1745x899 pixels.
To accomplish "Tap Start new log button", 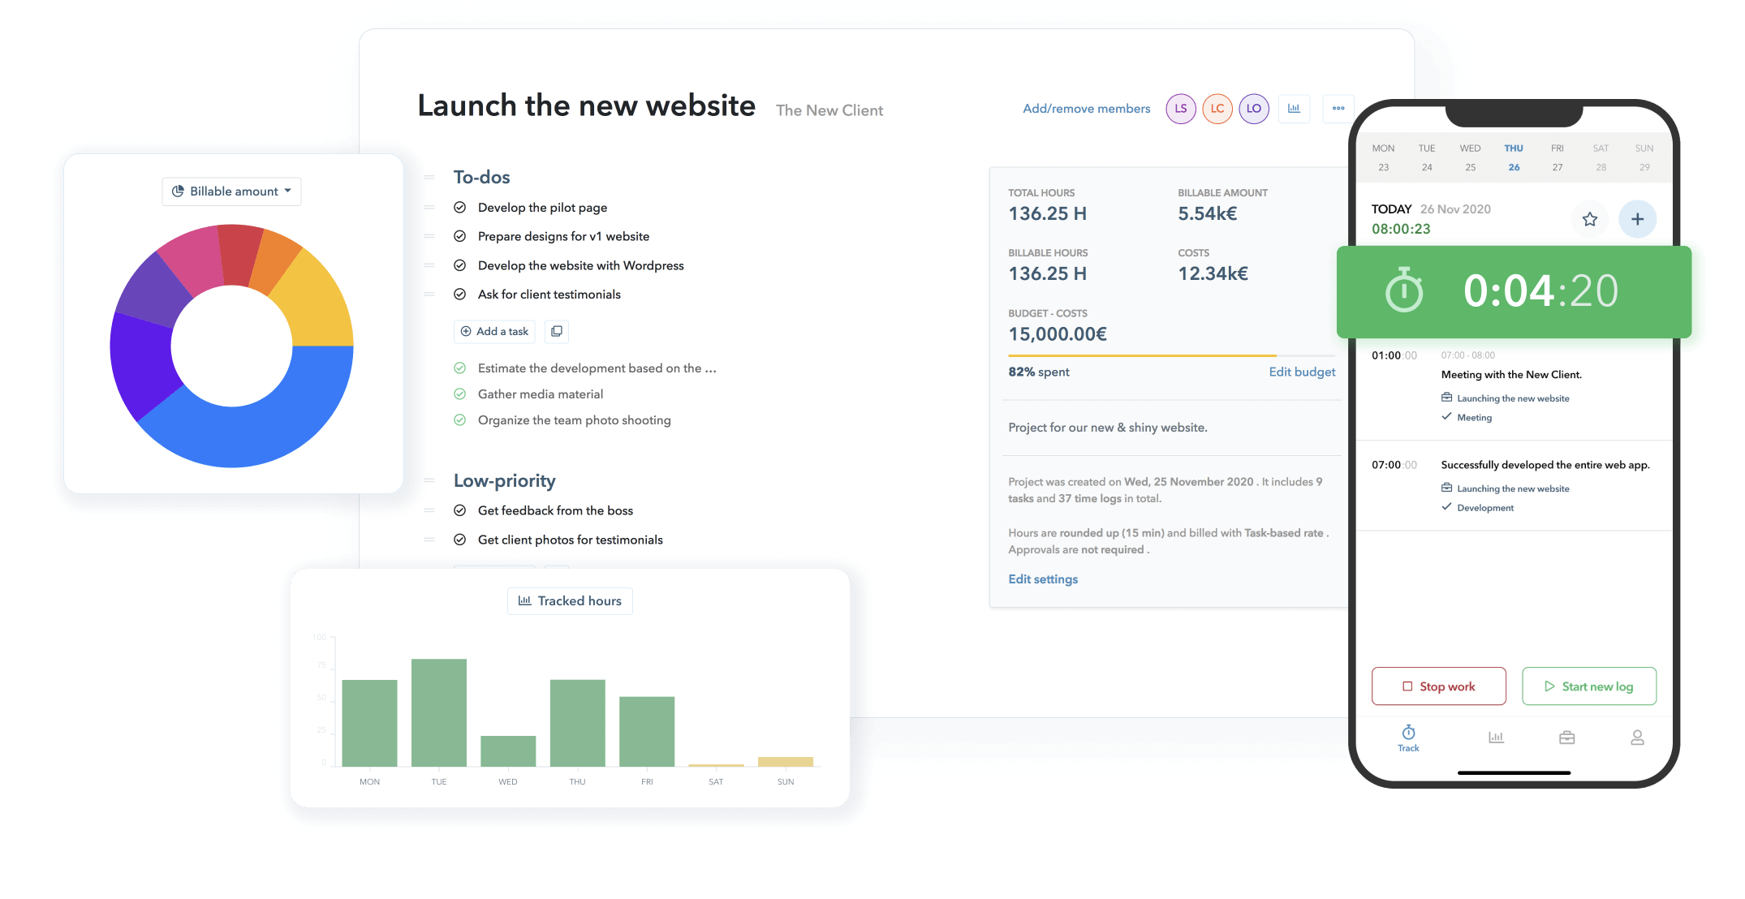I will click(1588, 686).
